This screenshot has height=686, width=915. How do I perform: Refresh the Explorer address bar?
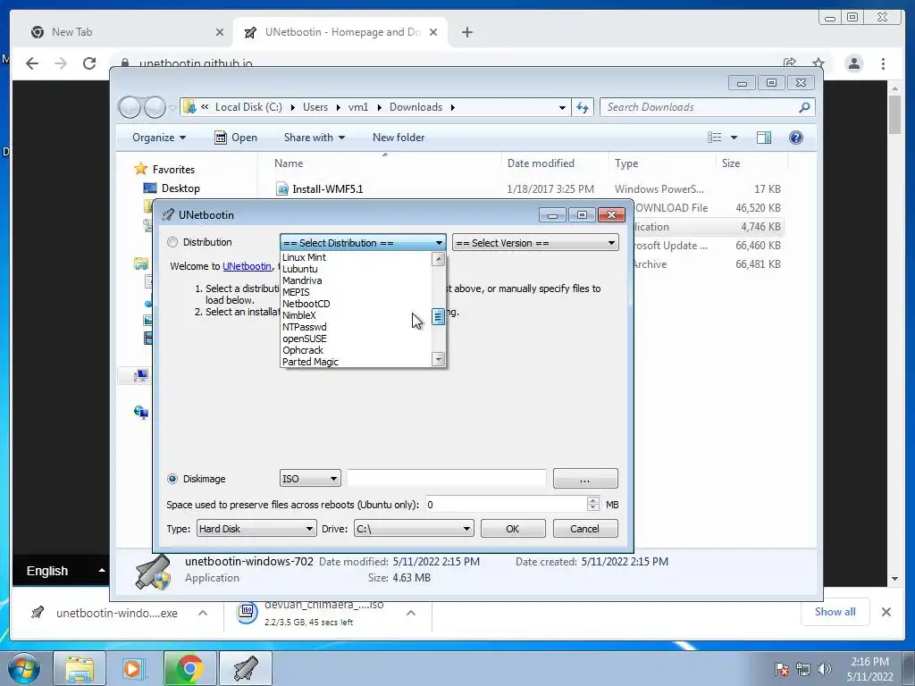pos(583,107)
